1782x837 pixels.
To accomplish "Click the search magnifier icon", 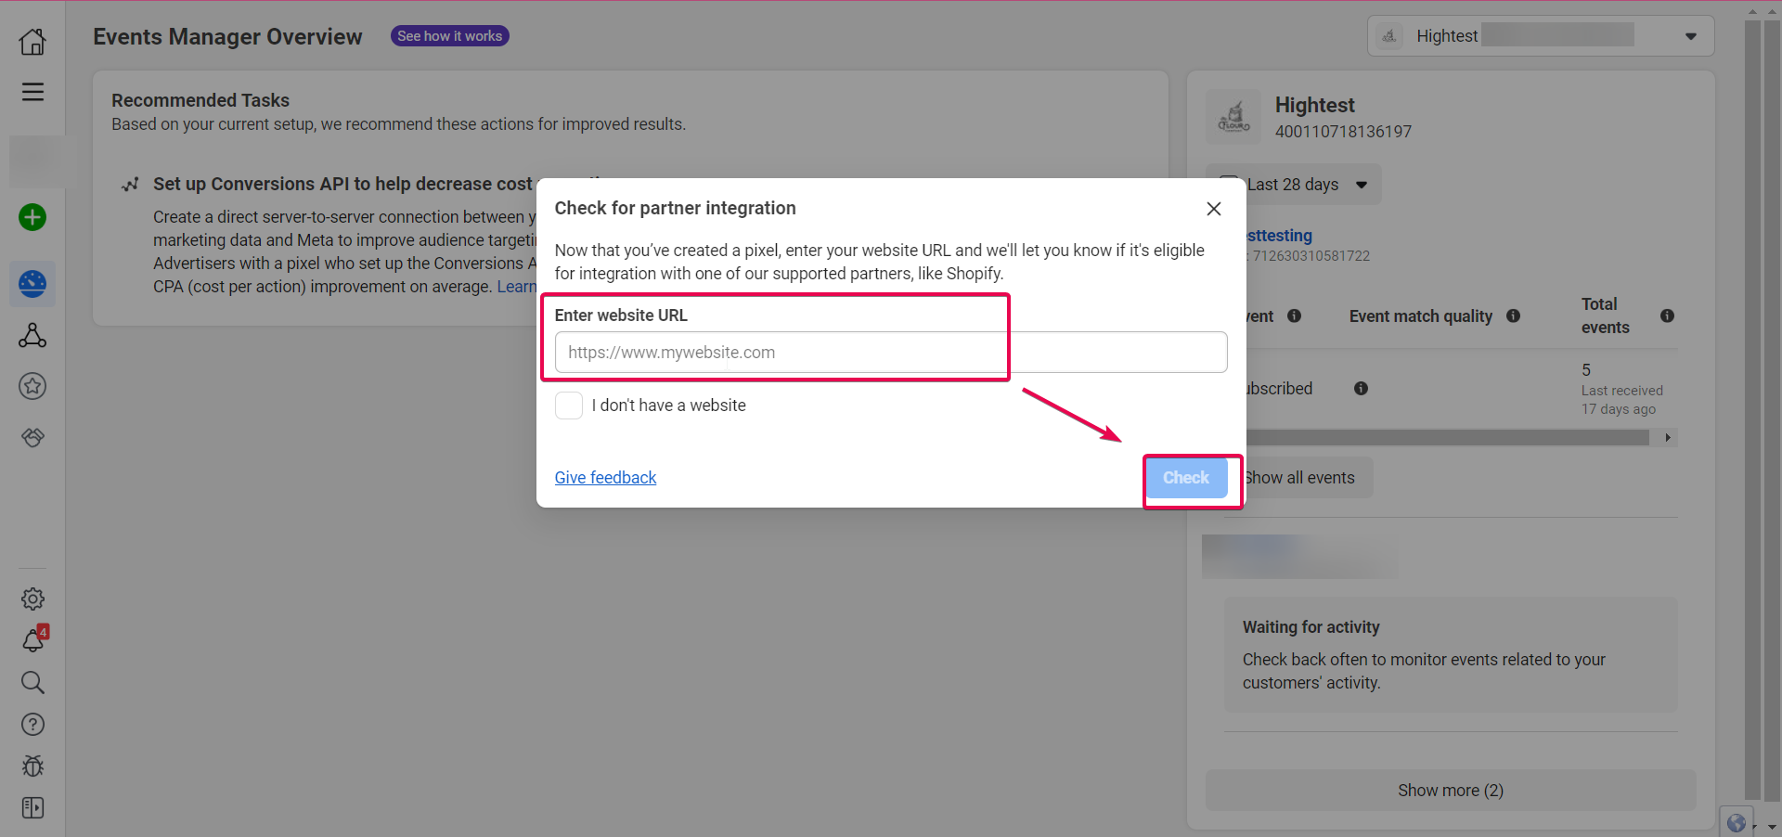I will pyautogui.click(x=32, y=683).
